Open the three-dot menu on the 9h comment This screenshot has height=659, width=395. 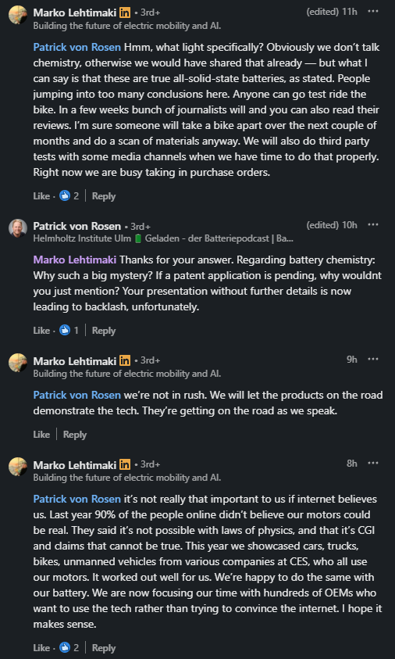pyautogui.click(x=373, y=360)
